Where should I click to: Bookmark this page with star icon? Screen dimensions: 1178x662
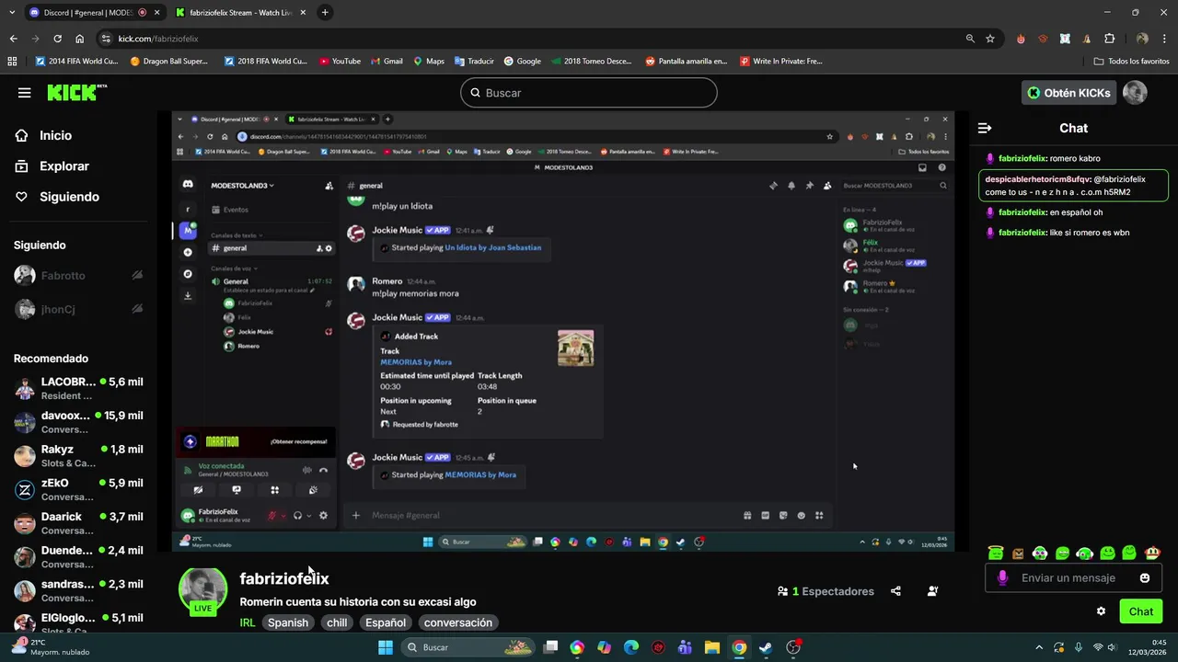[x=990, y=39]
